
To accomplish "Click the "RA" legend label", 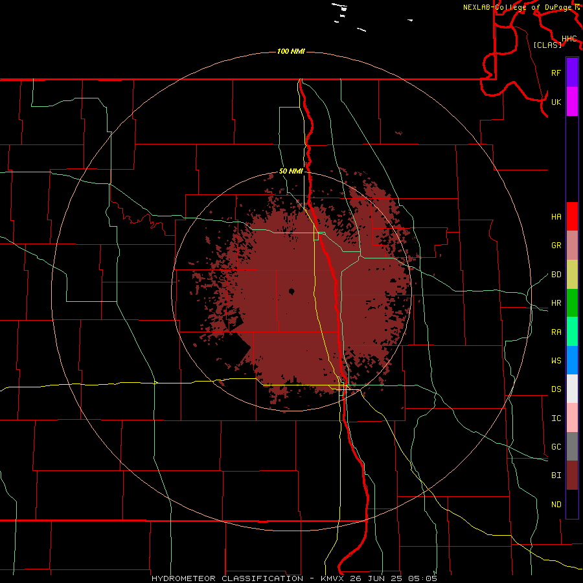I will pyautogui.click(x=556, y=332).
